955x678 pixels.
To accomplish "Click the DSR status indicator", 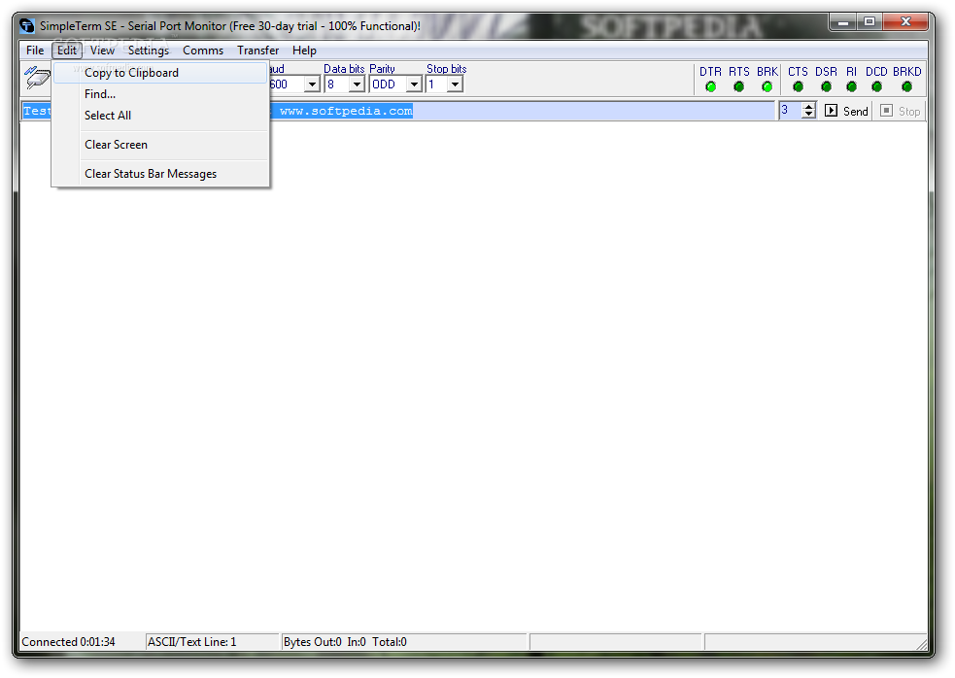I will 826,87.
